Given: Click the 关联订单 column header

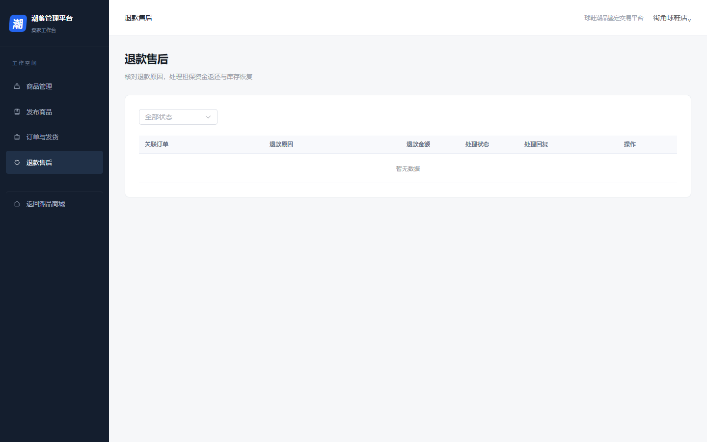Looking at the screenshot, I should click(x=157, y=144).
